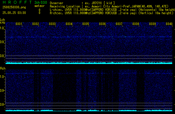Click the 1.0 frequency label in Rch
The image size is (175, 114).
2,77
